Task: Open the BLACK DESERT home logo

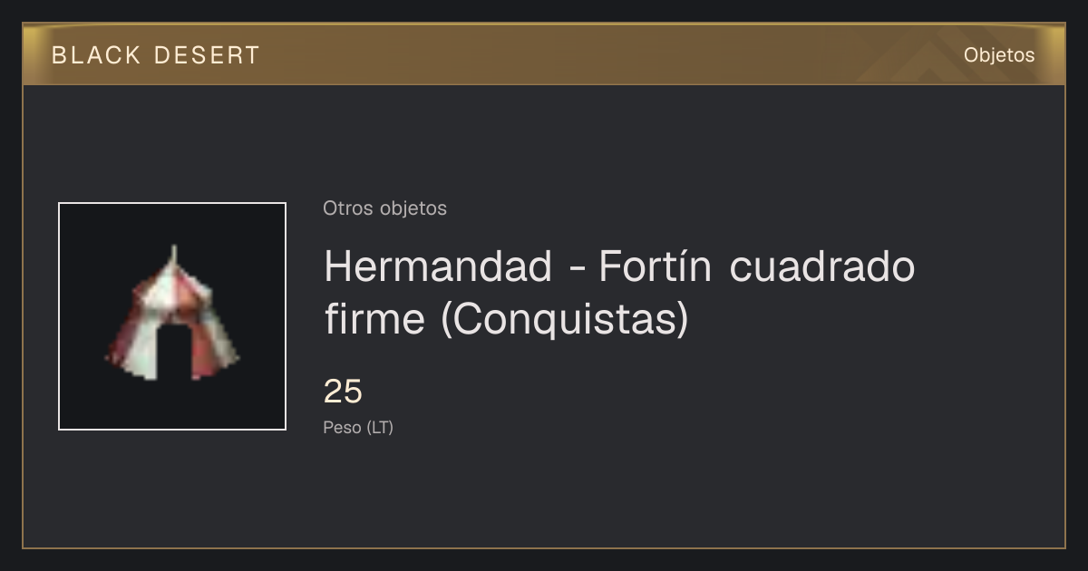Action: click(156, 55)
